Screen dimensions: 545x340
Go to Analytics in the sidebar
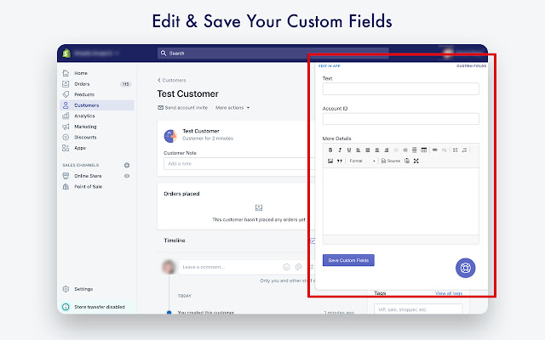(84, 116)
